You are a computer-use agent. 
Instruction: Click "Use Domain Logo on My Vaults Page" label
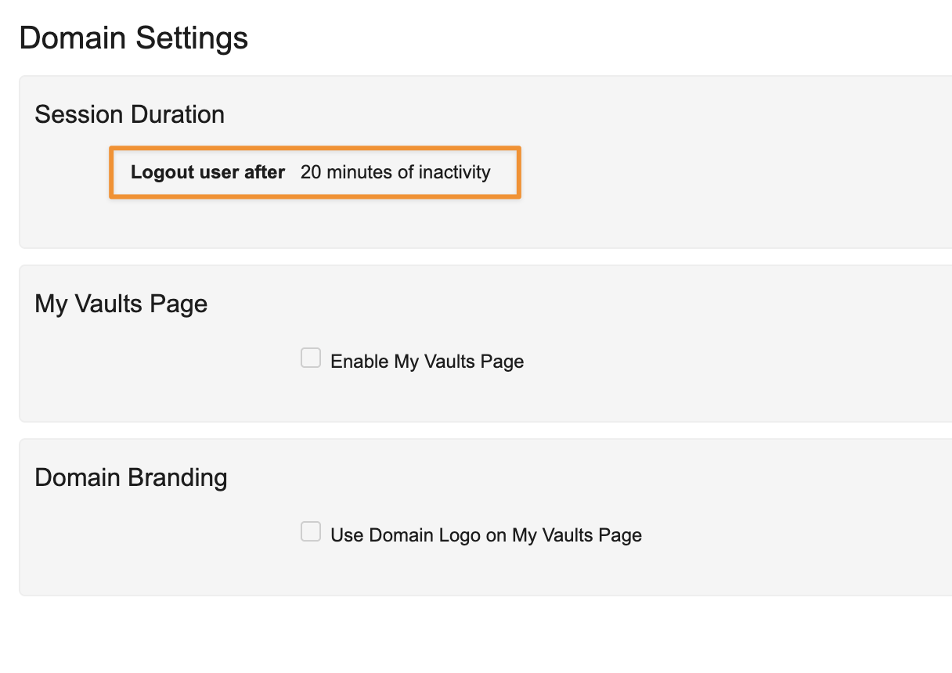(485, 535)
